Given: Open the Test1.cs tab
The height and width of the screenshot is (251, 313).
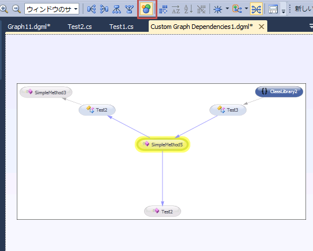Looking at the screenshot, I should (121, 27).
